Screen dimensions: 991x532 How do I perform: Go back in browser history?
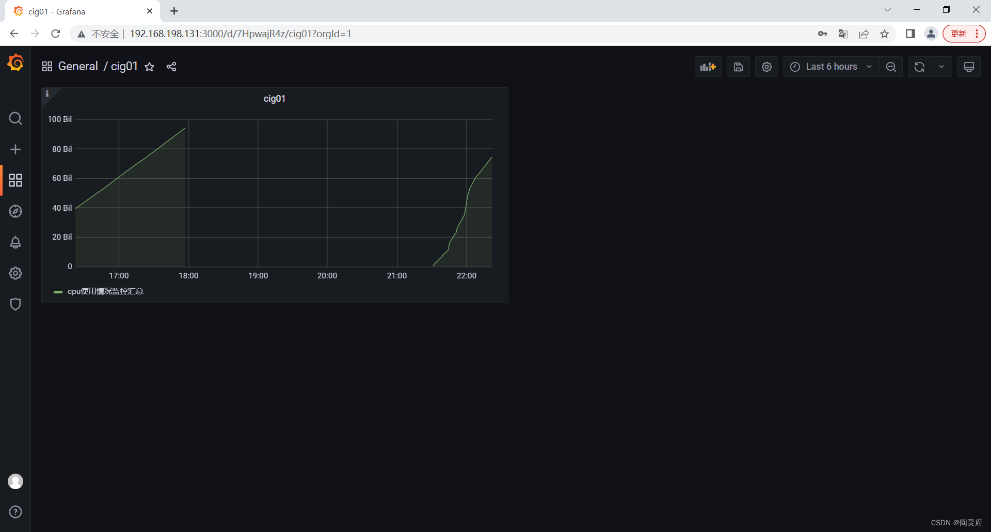tap(14, 34)
